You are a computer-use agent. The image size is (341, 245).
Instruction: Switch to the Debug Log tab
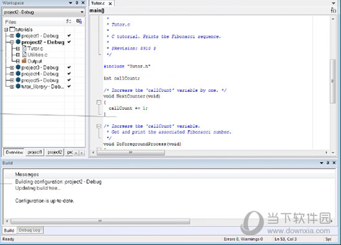click(30, 230)
